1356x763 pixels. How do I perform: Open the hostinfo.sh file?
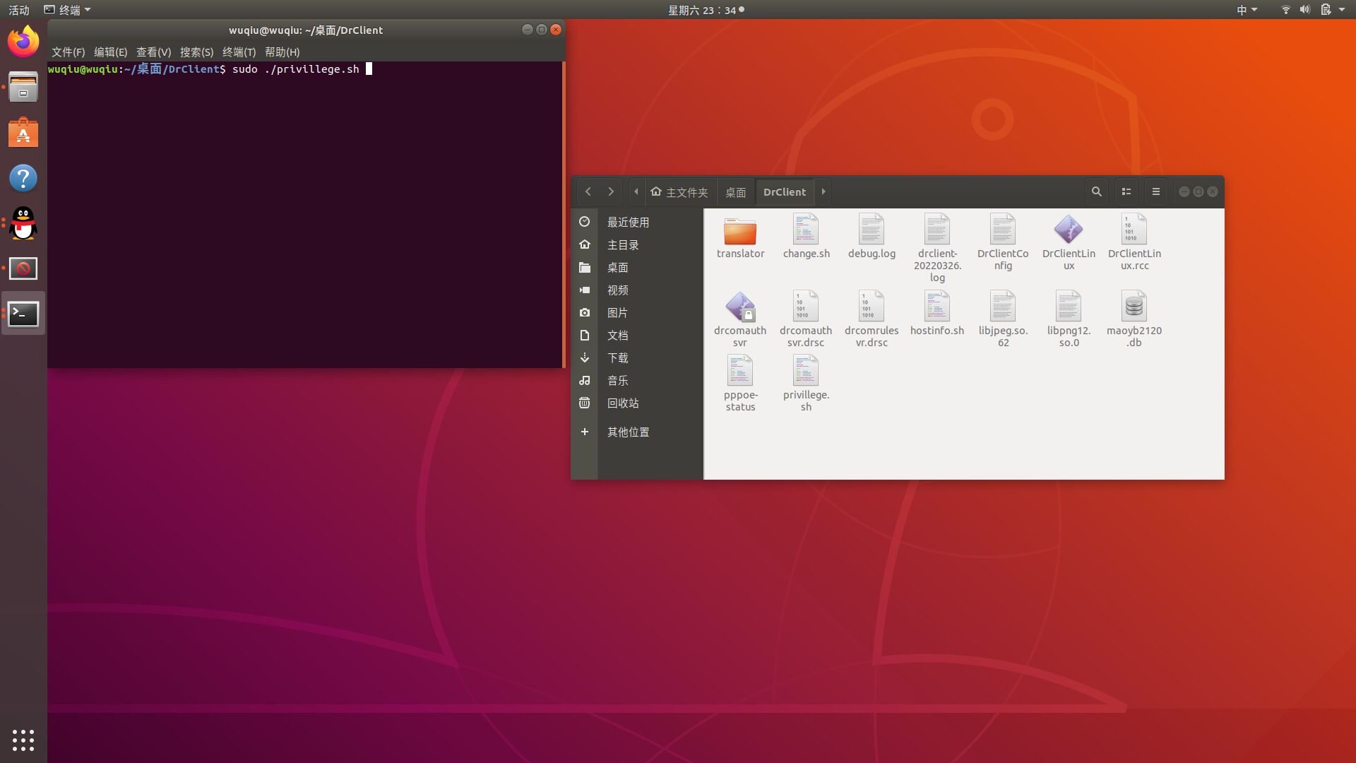tap(937, 306)
